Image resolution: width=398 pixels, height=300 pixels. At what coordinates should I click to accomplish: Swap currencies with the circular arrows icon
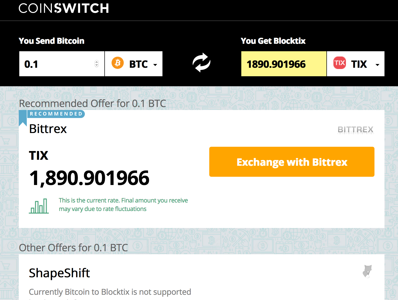click(x=201, y=62)
